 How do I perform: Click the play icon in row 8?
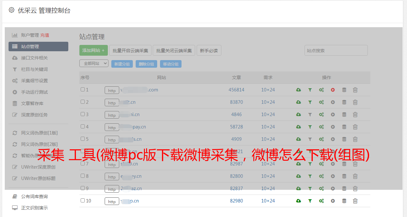[x=333, y=176]
